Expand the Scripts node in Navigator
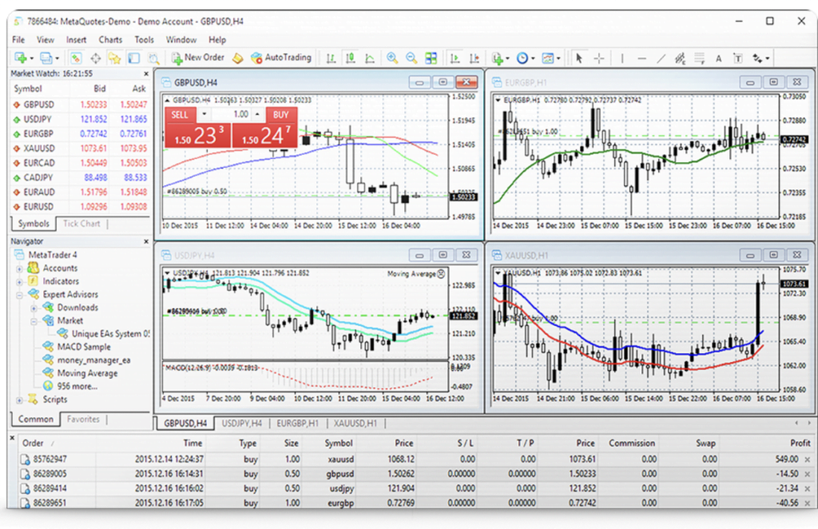 tap(19, 400)
